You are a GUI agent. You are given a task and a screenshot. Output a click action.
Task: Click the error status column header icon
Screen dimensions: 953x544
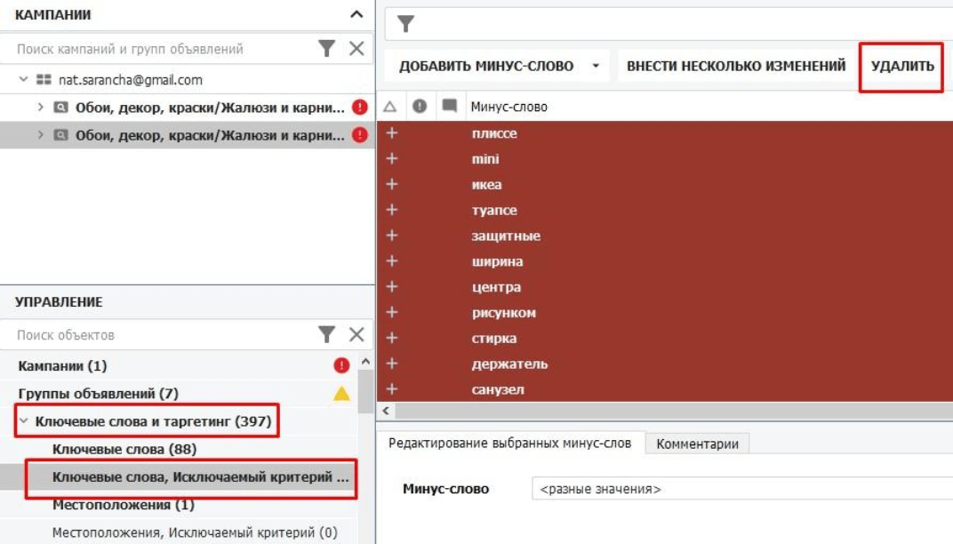(x=420, y=107)
